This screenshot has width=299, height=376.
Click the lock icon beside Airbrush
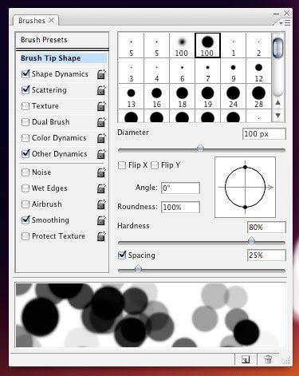[101, 204]
